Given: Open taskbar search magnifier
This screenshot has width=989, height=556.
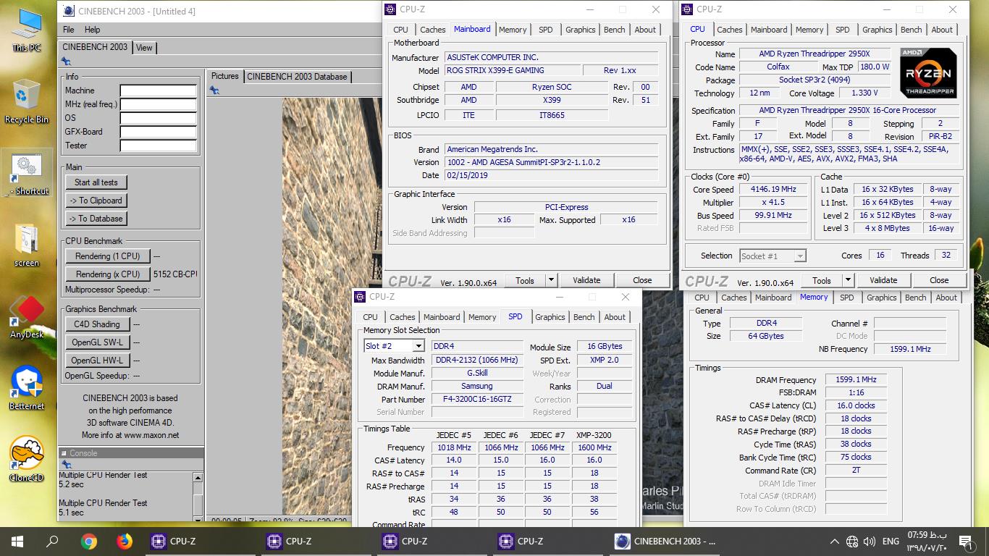Looking at the screenshot, I should click(52, 541).
